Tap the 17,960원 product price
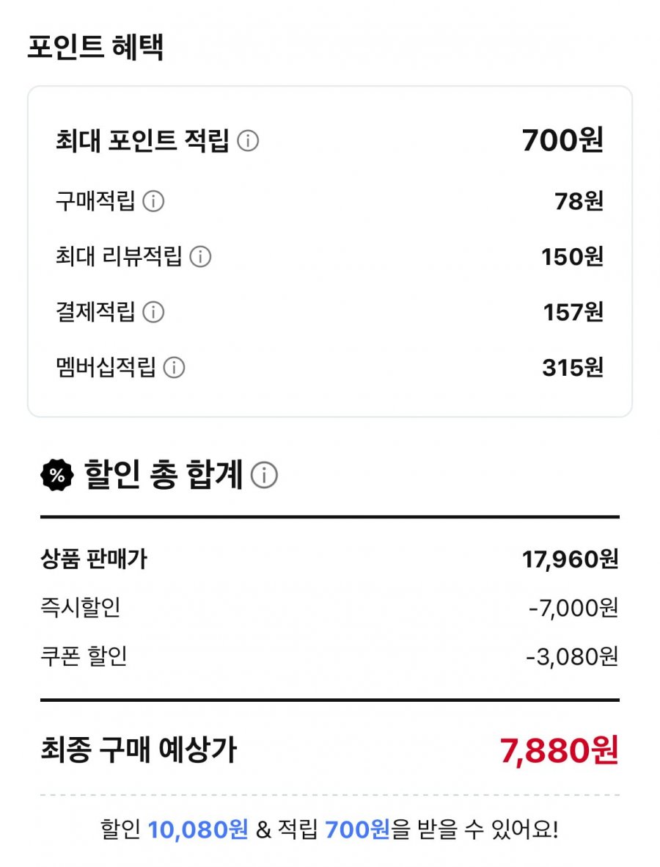660x867 pixels. [x=570, y=560]
